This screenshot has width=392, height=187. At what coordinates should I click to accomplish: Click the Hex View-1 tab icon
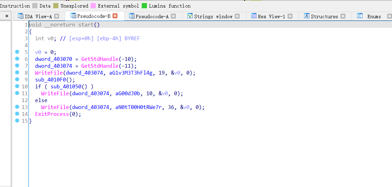pyautogui.click(x=254, y=16)
